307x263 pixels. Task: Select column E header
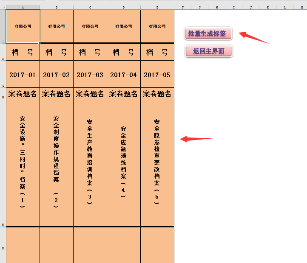157,8
